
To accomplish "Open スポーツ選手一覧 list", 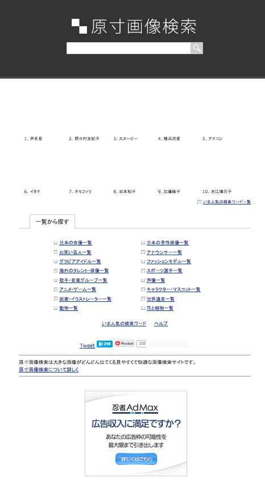I will [164, 271].
